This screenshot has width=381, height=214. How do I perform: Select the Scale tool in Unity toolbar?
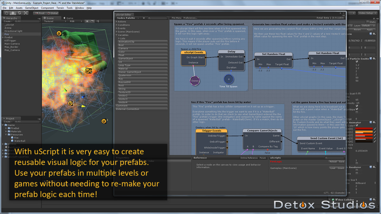click(x=26, y=13)
